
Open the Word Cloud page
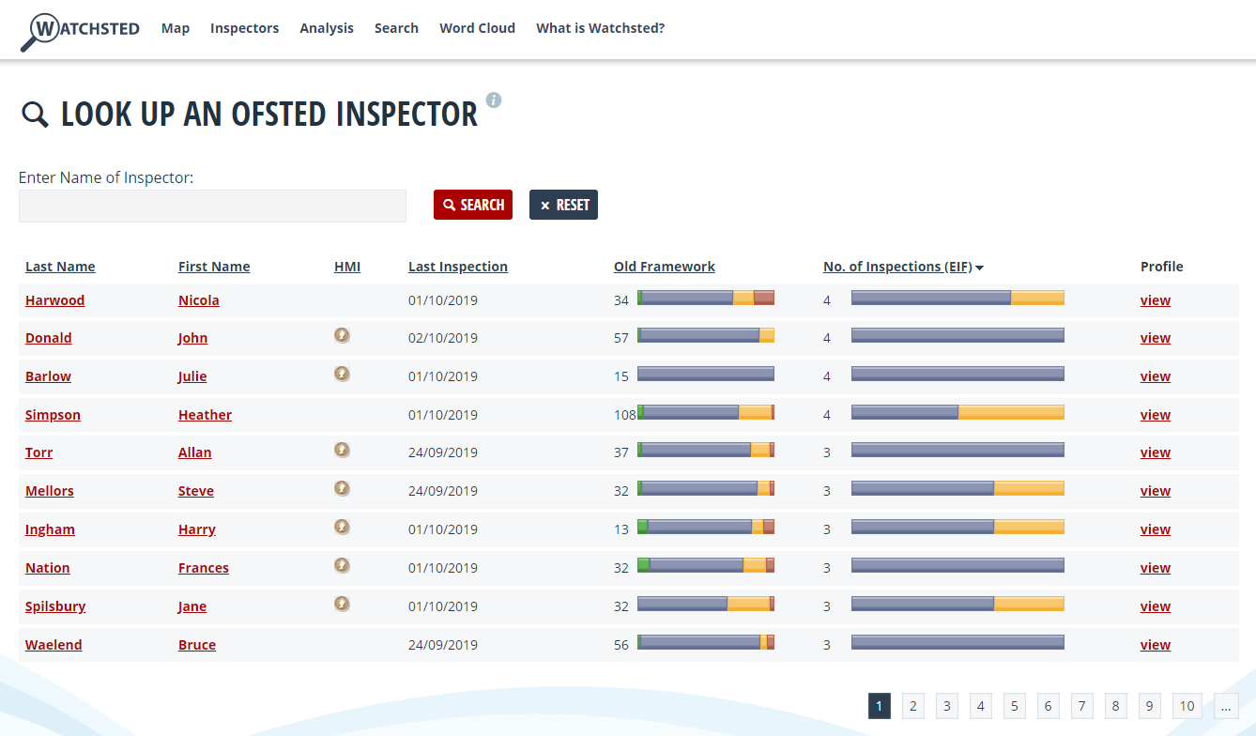(x=477, y=28)
